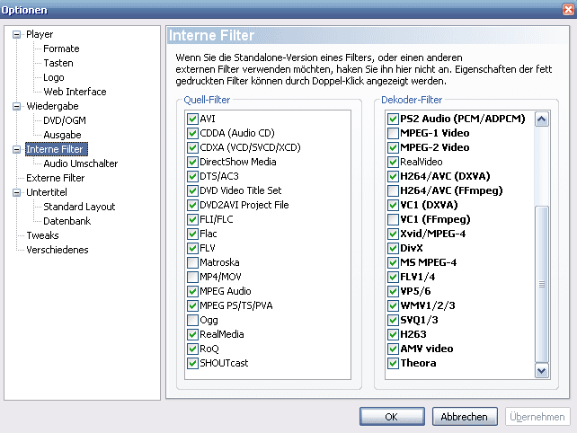Enable the Ogg source filter
The image size is (577, 433).
pyautogui.click(x=192, y=320)
